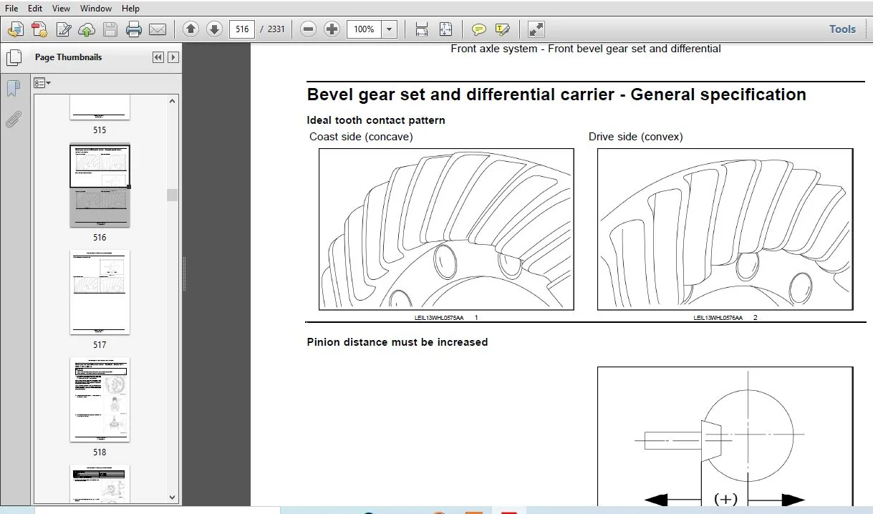The image size is (873, 514).
Task: Open the thumbnails options menu dropdown
Action: [42, 83]
